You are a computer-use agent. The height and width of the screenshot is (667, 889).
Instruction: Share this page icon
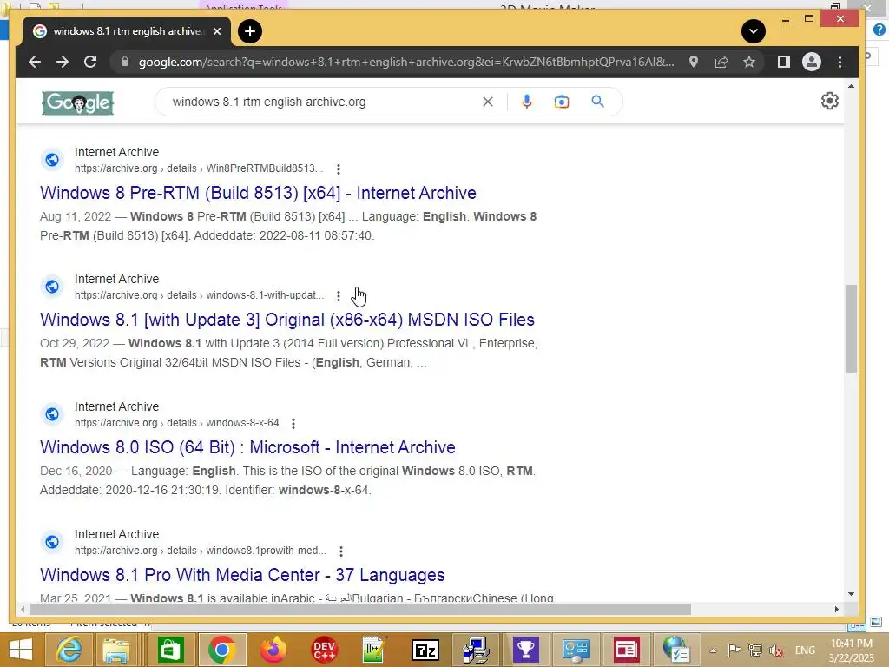click(721, 62)
